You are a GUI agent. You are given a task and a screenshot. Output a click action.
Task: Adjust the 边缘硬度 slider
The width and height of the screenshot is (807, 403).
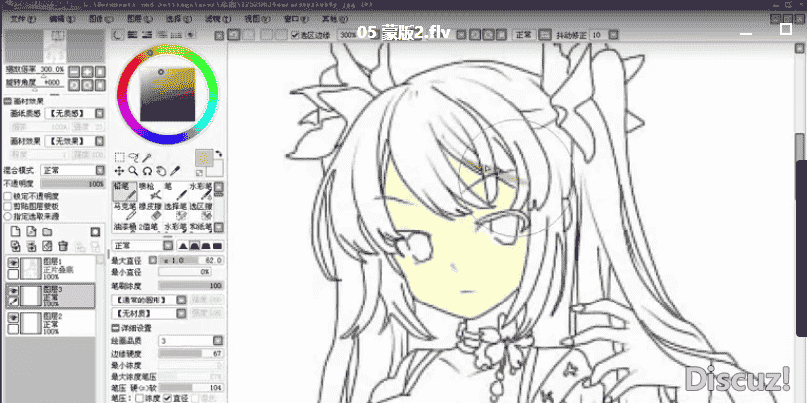coord(191,354)
